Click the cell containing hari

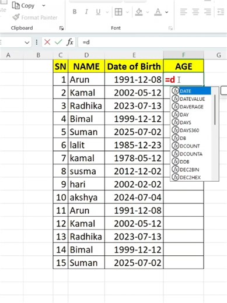[x=86, y=184]
